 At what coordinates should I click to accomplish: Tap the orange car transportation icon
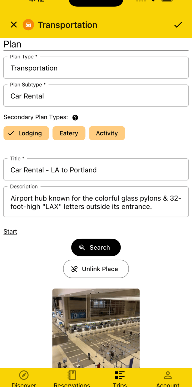(28, 25)
